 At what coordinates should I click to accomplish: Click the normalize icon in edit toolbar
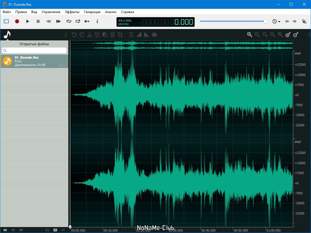click(131, 35)
